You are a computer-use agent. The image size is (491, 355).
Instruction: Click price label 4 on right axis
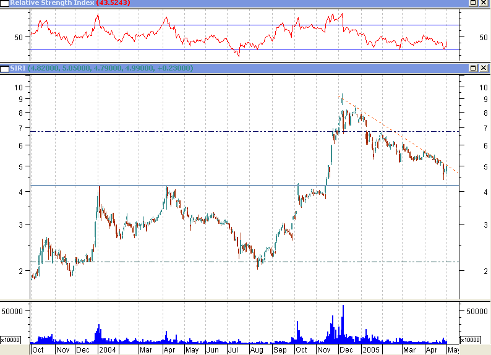(x=485, y=192)
